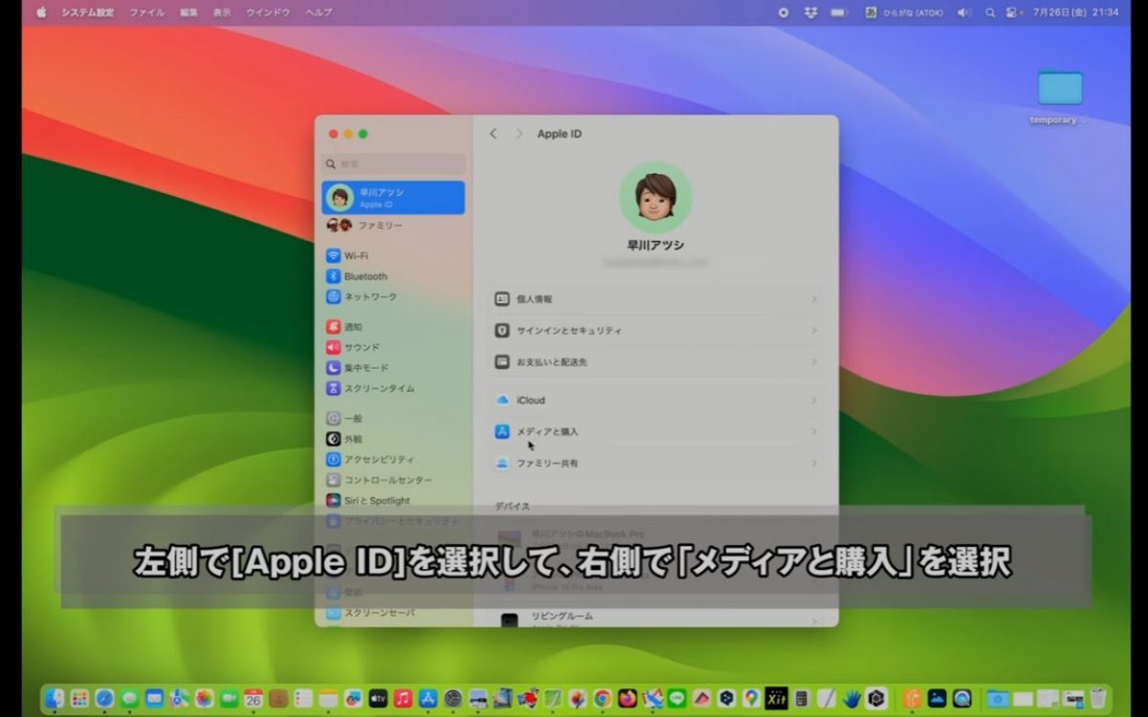Open the システム設定 menu
Viewport: 1148px width, 717px height.
pyautogui.click(x=88, y=12)
